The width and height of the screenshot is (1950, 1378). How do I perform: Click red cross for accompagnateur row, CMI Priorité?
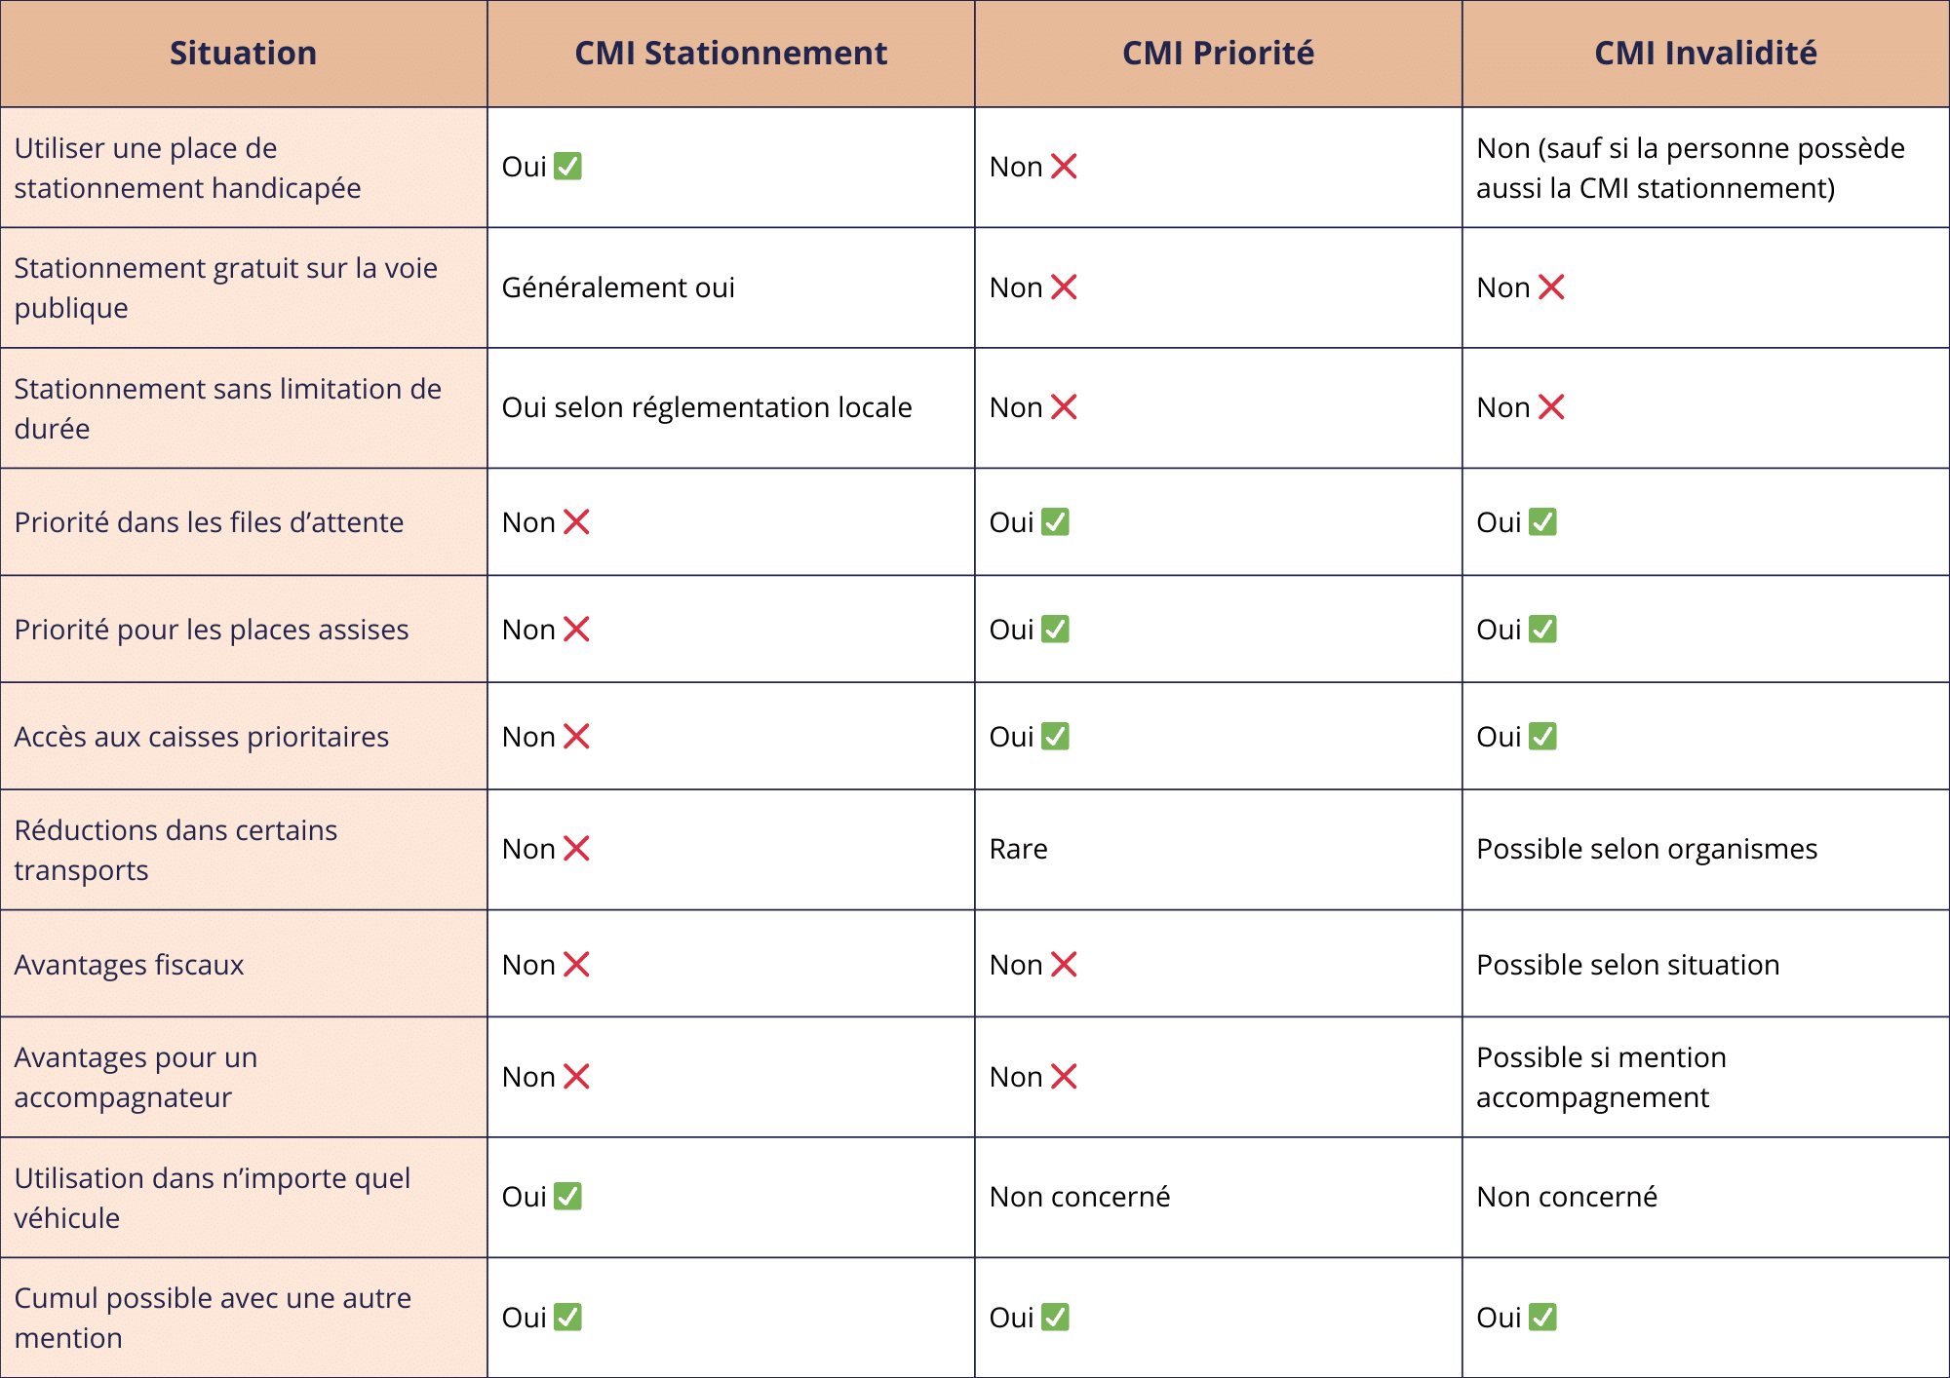[1064, 1077]
